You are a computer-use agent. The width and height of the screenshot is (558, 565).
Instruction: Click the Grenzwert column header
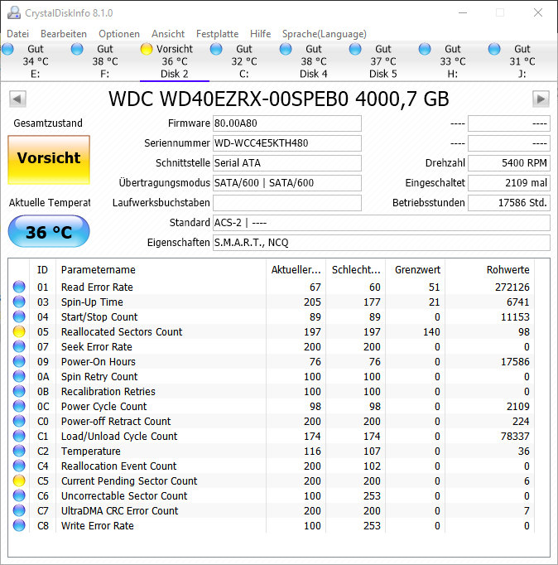pos(415,269)
